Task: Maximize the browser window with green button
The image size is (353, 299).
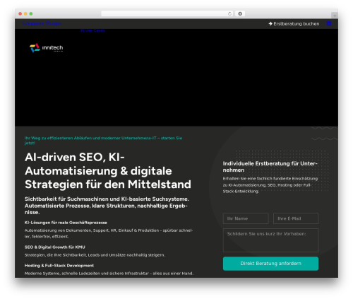Action: pos(31,13)
